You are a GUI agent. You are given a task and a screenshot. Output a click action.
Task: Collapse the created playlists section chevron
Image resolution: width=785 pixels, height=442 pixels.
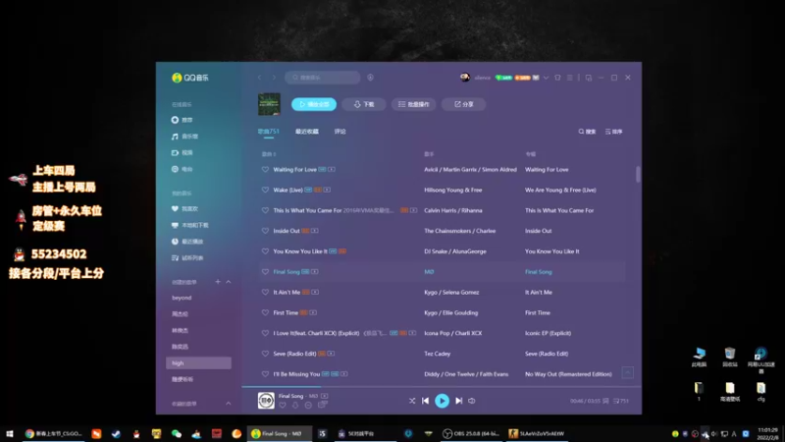(x=229, y=282)
